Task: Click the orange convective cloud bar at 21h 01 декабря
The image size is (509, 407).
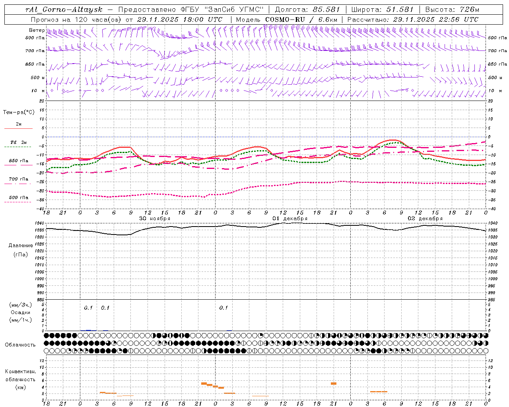Action: tap(334, 384)
